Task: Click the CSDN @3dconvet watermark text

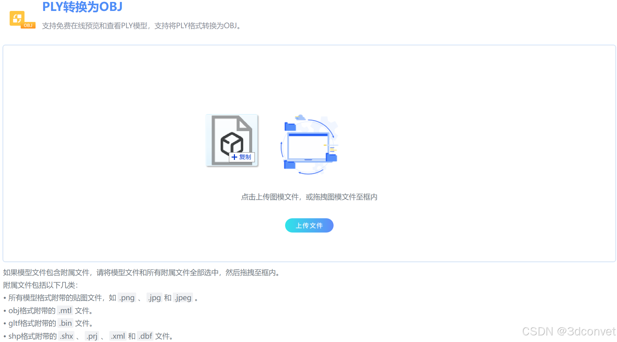Action: (568, 331)
